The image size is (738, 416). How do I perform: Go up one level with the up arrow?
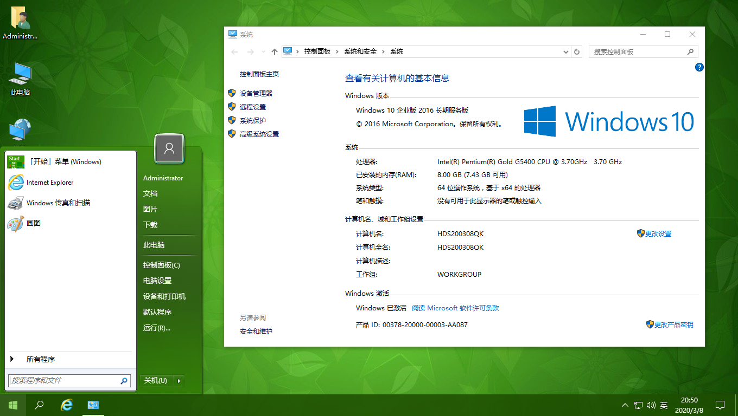pos(275,52)
